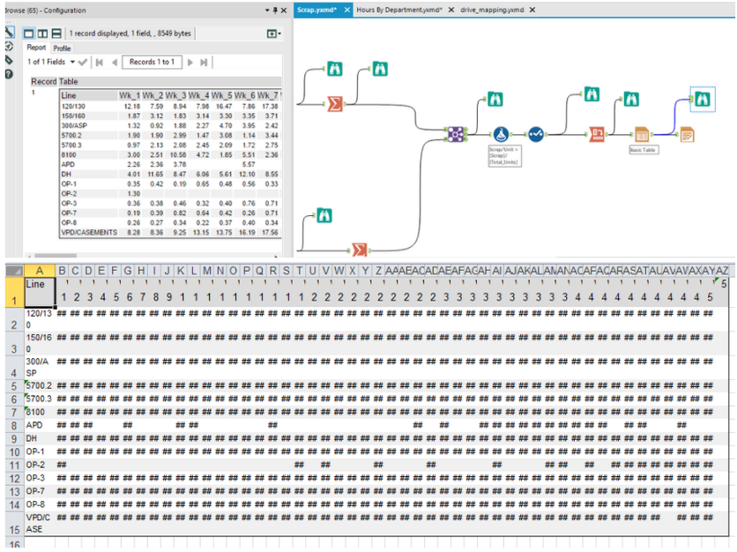Select the orange report tool after Table
The height and width of the screenshot is (552, 737).
pyautogui.click(x=687, y=136)
